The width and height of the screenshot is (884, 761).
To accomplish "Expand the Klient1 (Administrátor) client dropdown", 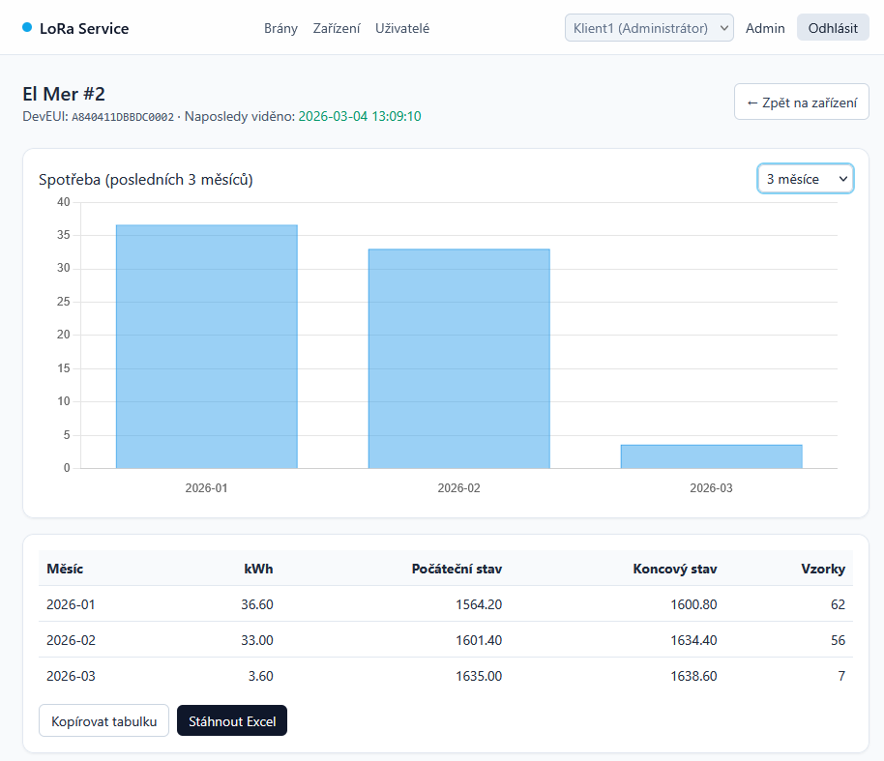I will pyautogui.click(x=649, y=28).
